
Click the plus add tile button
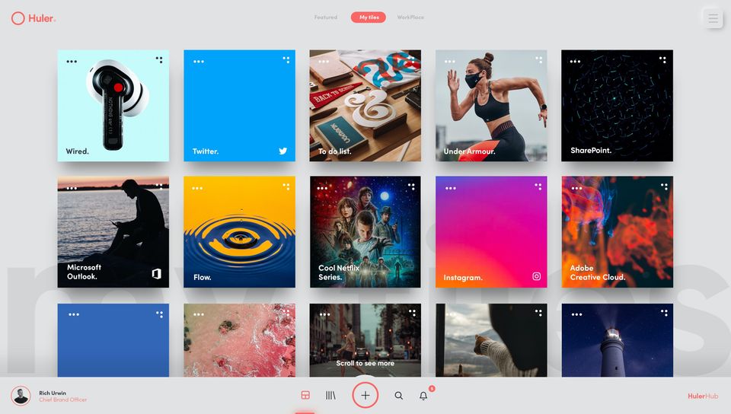[x=365, y=396]
